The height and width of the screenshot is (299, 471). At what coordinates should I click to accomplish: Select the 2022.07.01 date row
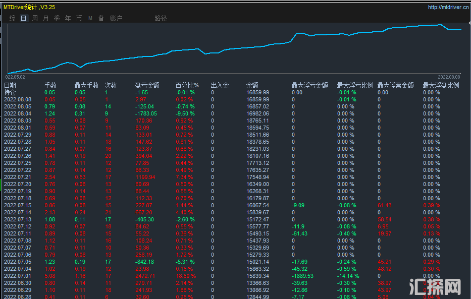pos(18,276)
